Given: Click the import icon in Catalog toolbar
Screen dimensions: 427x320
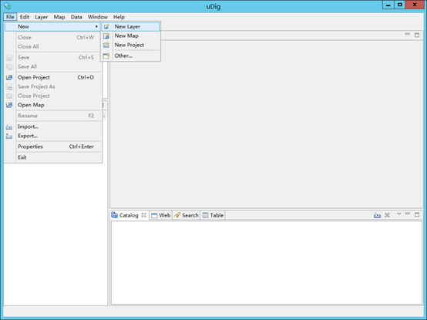Looking at the screenshot, I should click(x=377, y=215).
